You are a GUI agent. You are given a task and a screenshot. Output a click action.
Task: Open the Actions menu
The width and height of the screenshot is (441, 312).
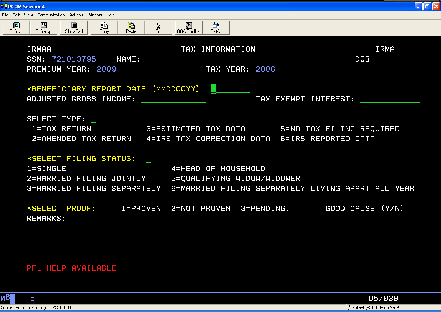(76, 15)
